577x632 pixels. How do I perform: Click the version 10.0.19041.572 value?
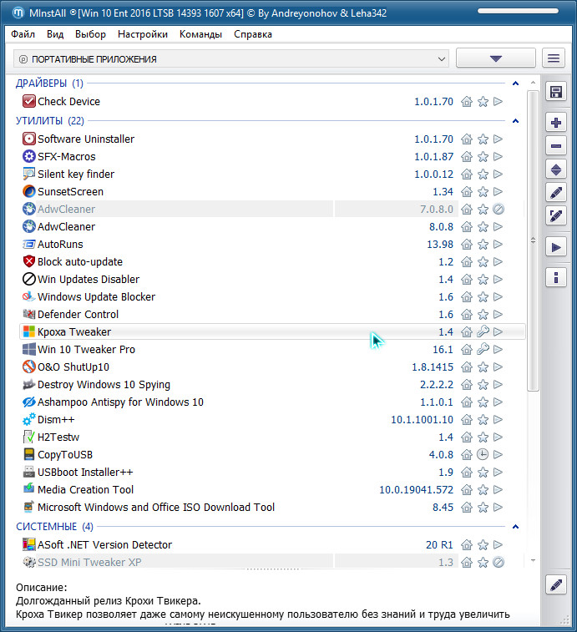[x=416, y=490]
